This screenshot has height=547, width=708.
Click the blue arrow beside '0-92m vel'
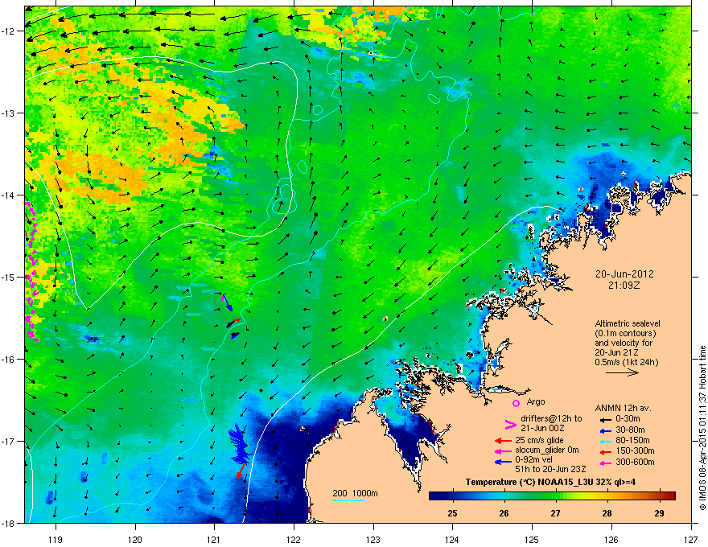click(503, 462)
